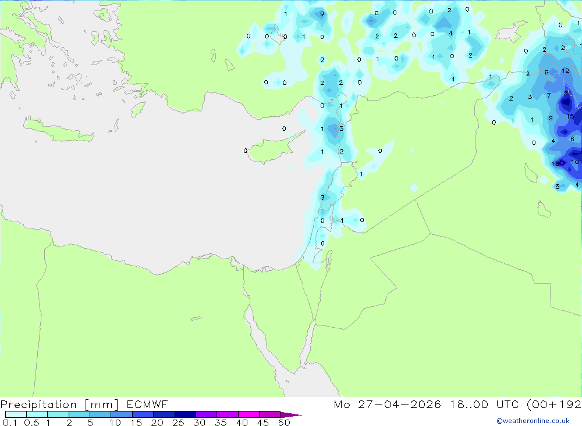Select the 2–5 mm legend swatch
The height and width of the screenshot is (426, 582).
[79, 414]
